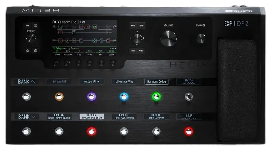
Task: Click the right arrow beside the joystick
Action: pyautogui.click(x=143, y=38)
